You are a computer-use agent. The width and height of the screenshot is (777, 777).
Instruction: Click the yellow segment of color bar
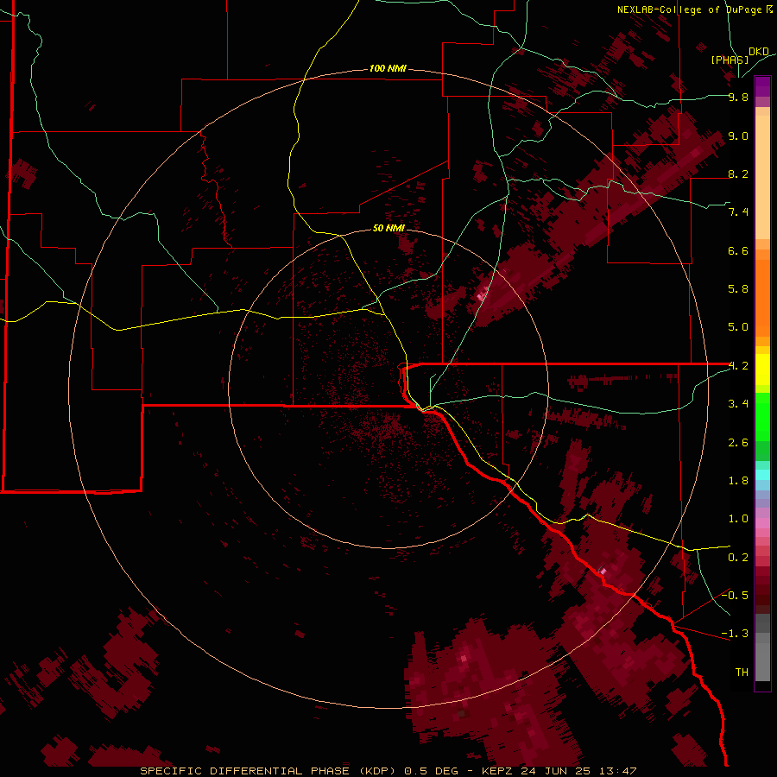click(762, 370)
